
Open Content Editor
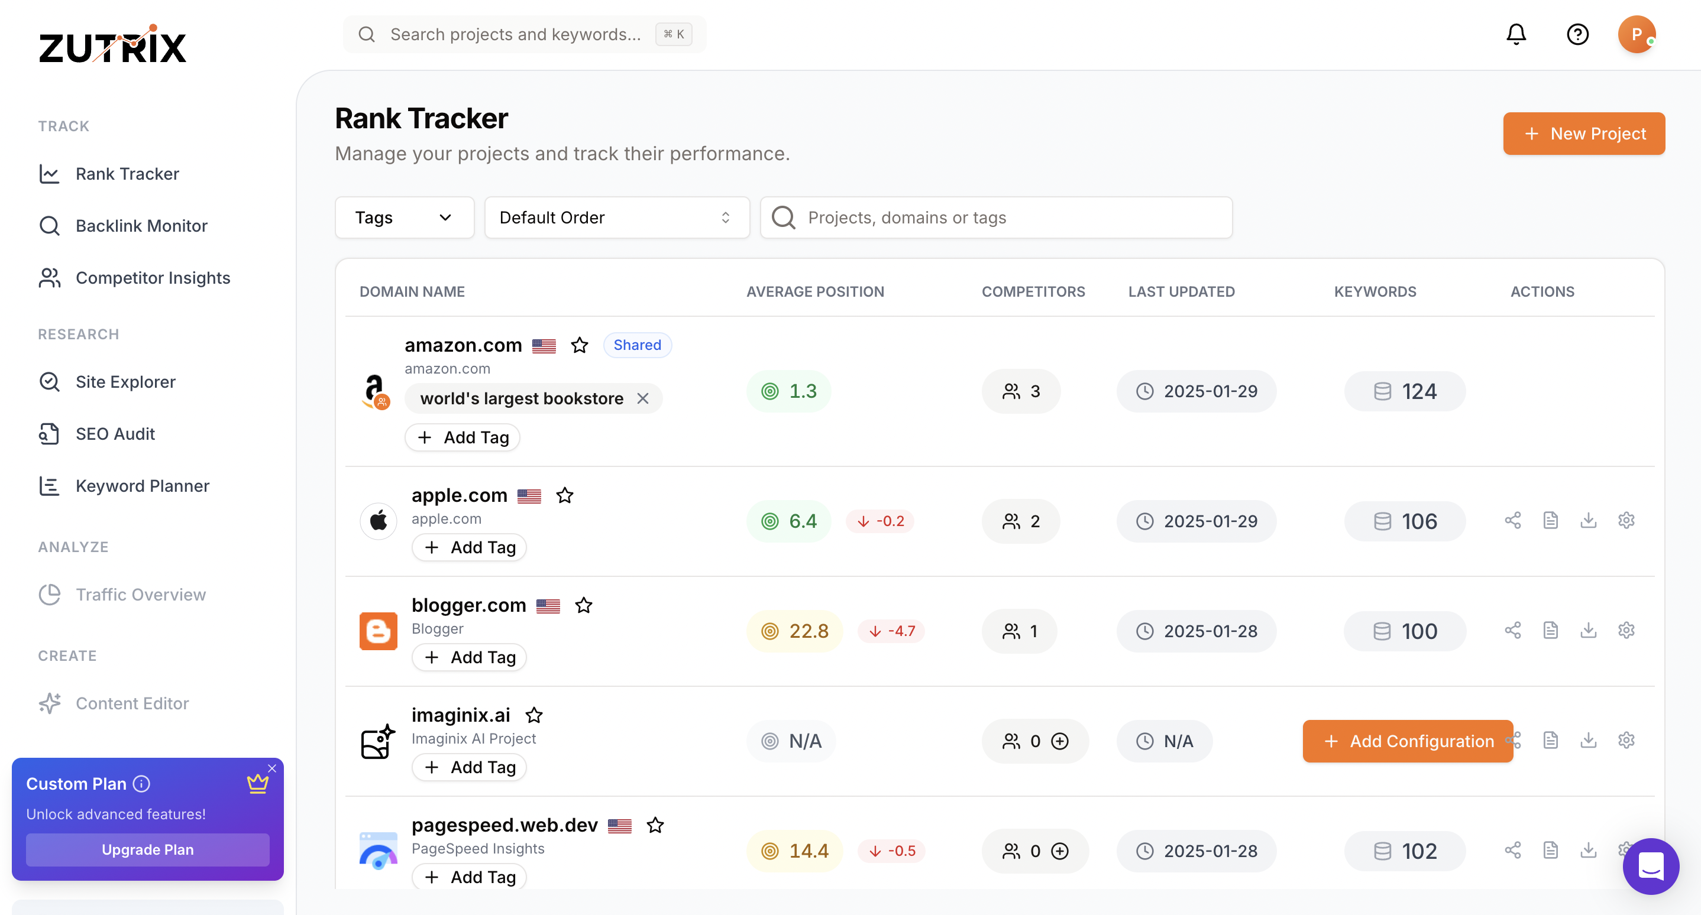[114, 704]
